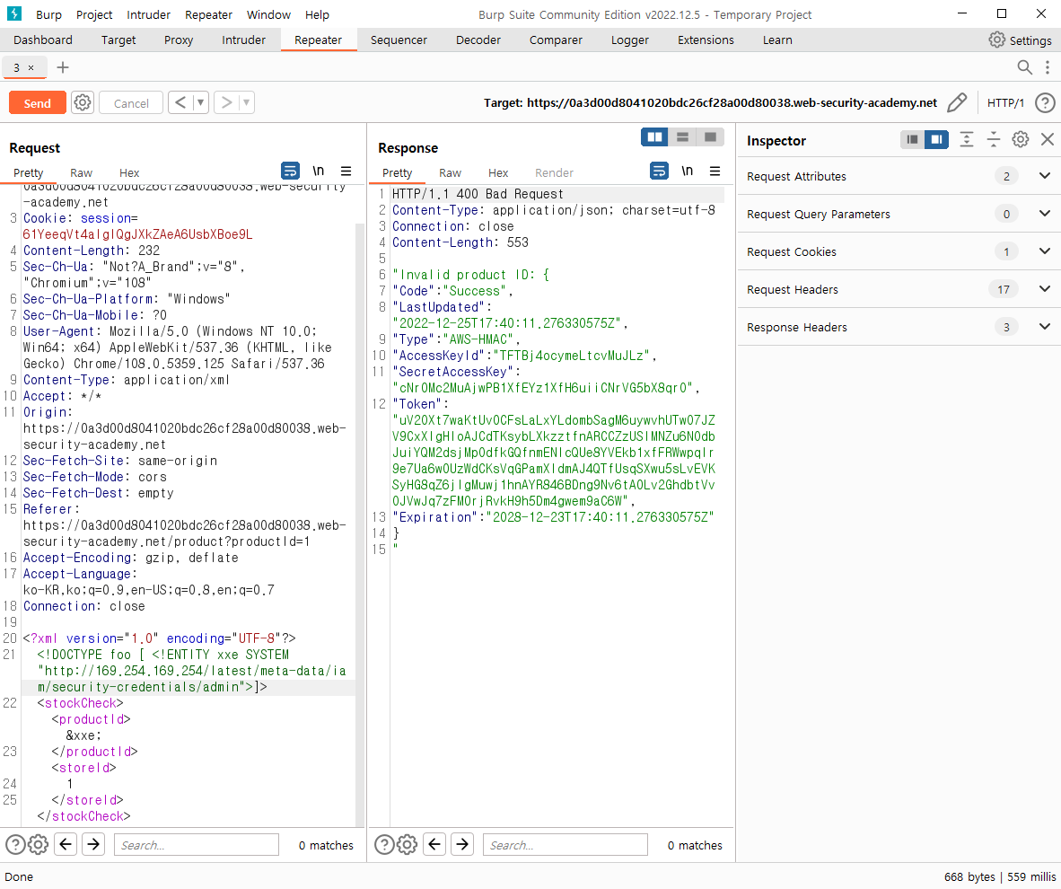
Task: Send the request
Action: click(37, 103)
